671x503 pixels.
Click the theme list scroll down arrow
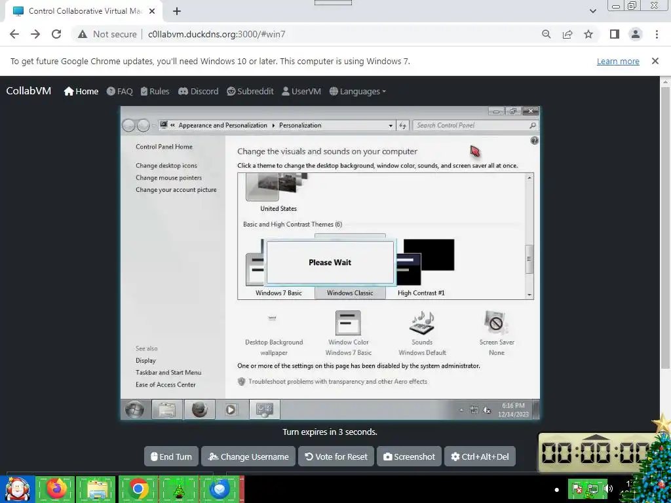(x=529, y=295)
